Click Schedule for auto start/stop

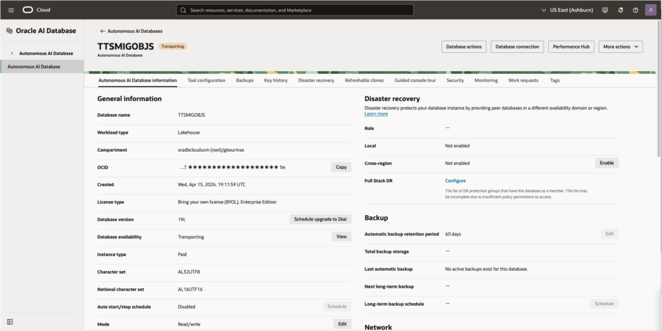(337, 306)
